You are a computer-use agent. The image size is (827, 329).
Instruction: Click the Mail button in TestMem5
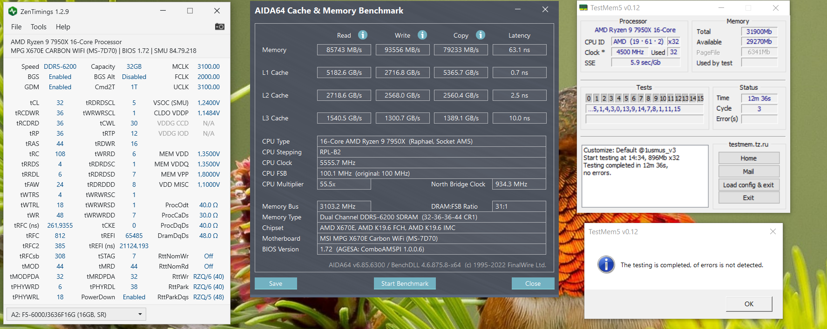749,171
